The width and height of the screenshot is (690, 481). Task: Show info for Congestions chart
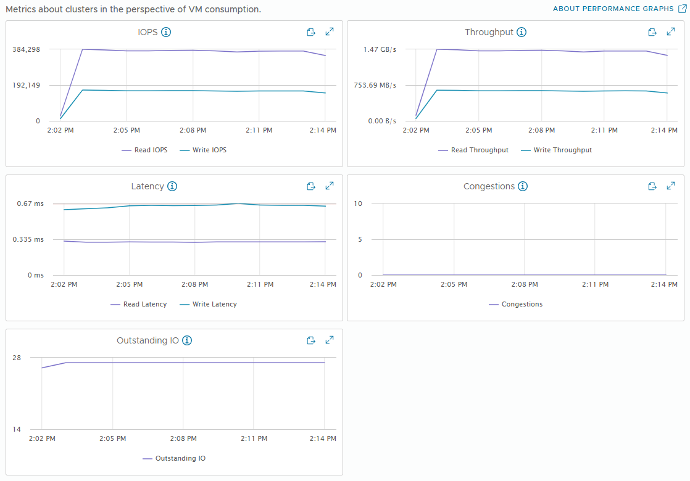pos(523,186)
